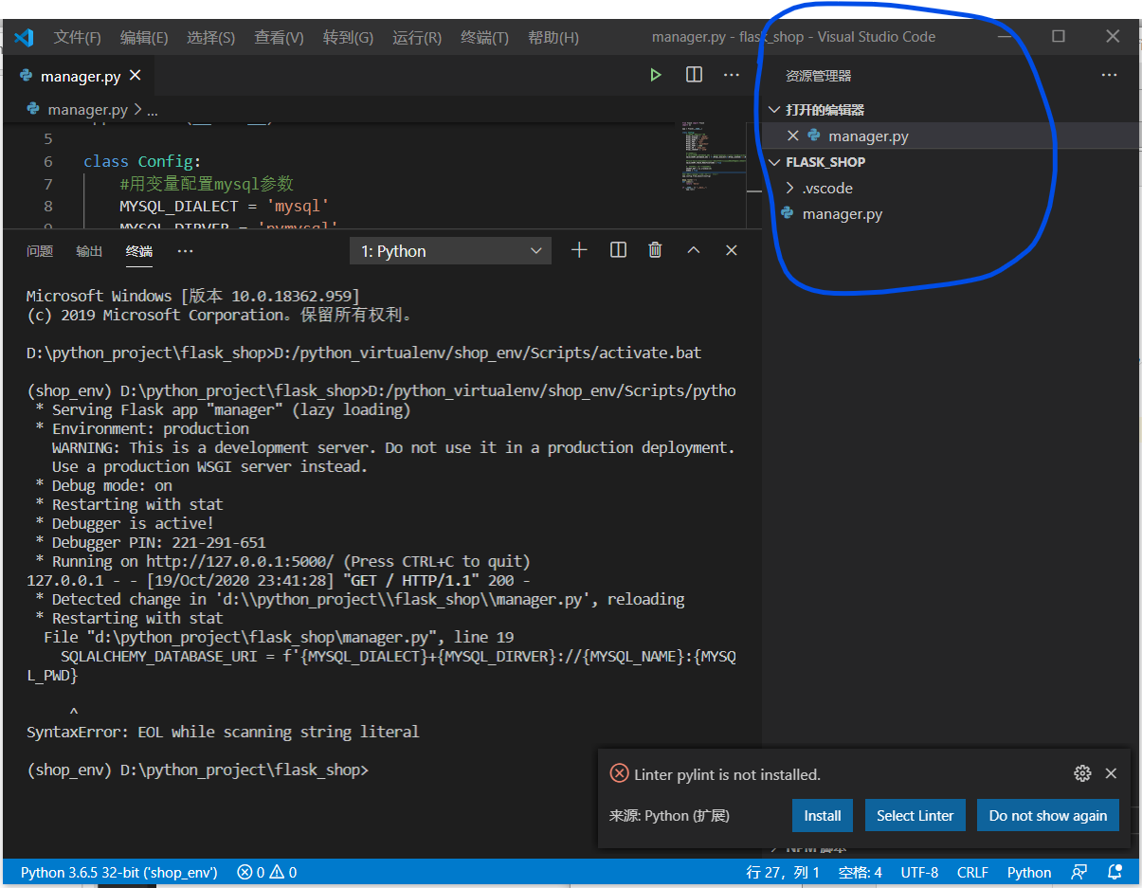Screen dimensions: 1142x888
Task: Close the manager.py editor tab
Action: (136, 76)
